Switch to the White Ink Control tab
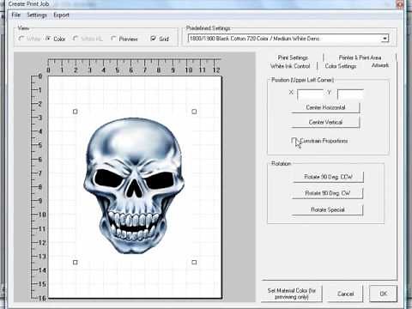Screen dimensions: 412x309 click(290, 66)
